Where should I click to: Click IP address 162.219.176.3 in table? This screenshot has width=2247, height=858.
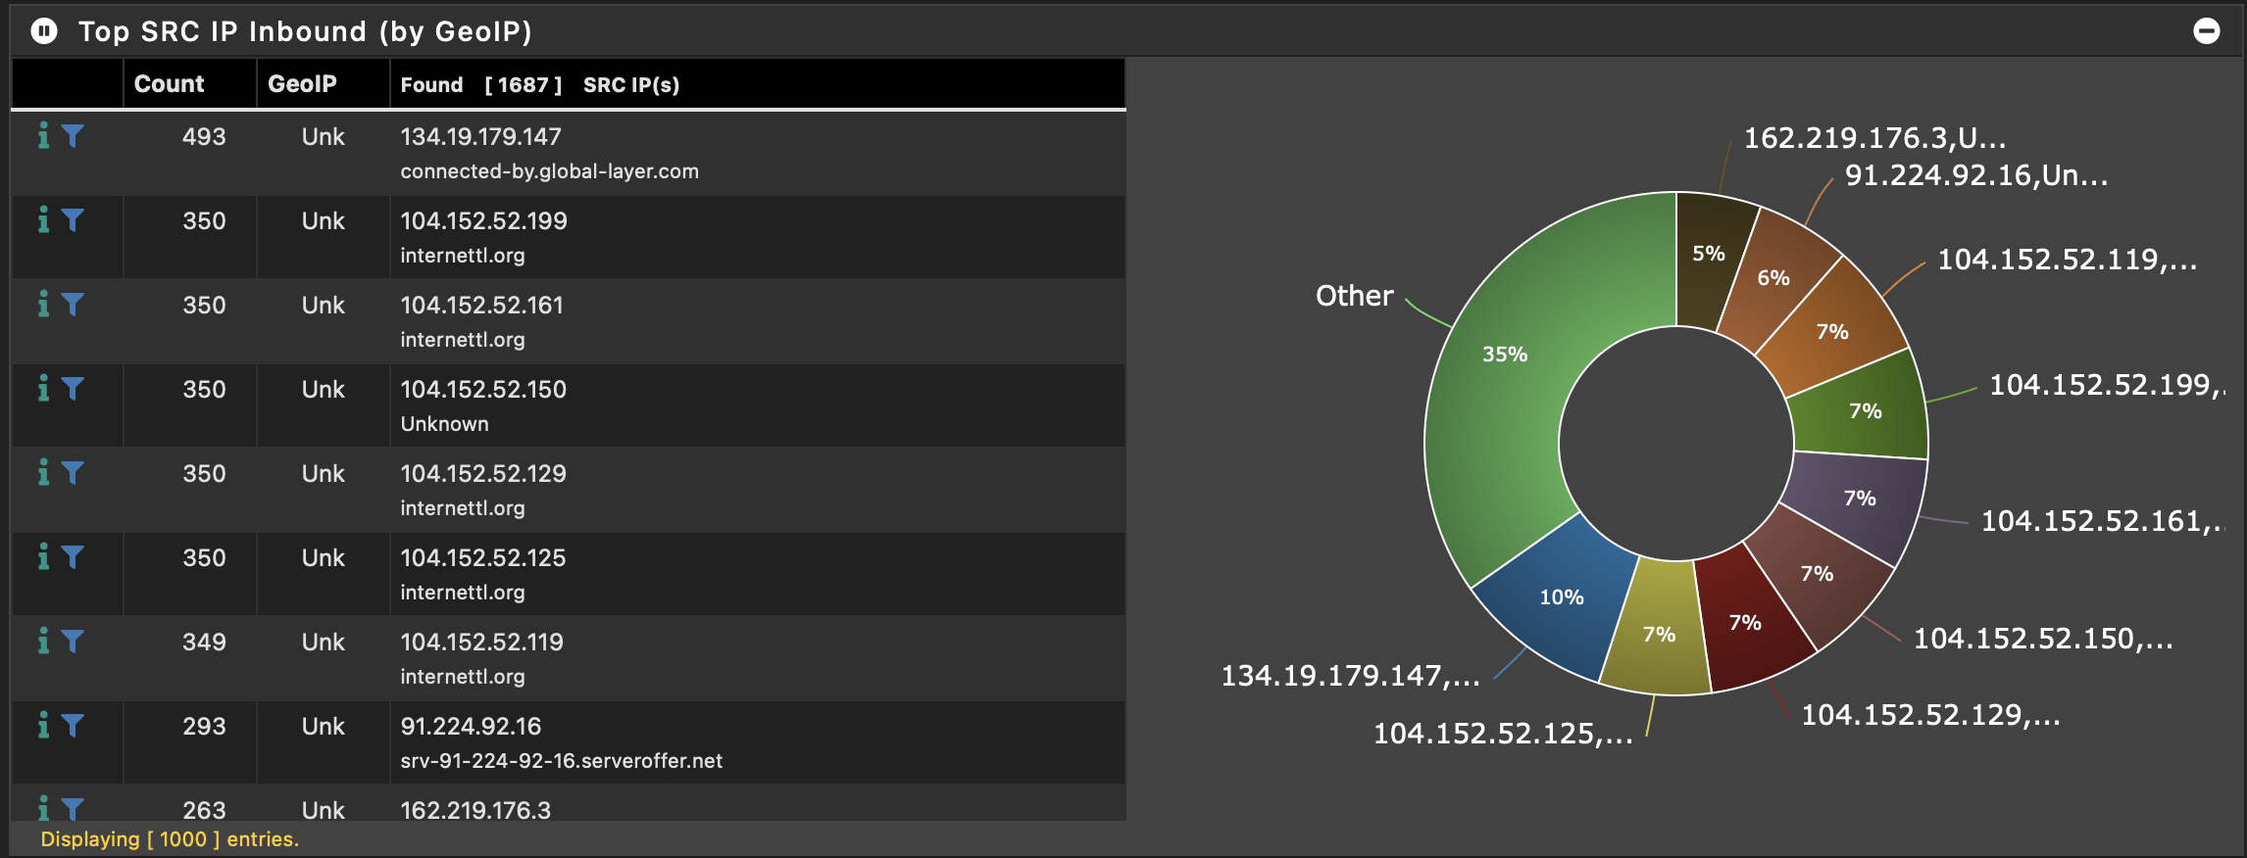(475, 810)
